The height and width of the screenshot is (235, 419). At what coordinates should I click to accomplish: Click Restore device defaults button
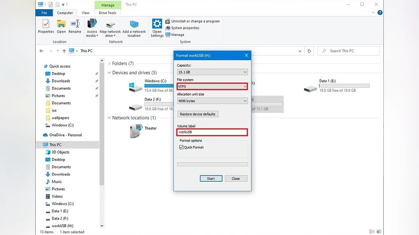198,114
